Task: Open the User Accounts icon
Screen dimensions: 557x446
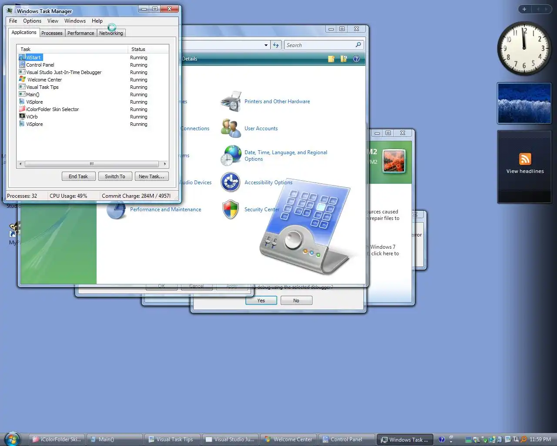Action: tap(231, 128)
